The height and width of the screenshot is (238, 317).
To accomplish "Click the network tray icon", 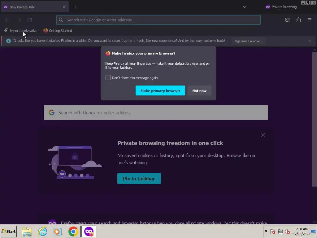I will pos(280,231).
